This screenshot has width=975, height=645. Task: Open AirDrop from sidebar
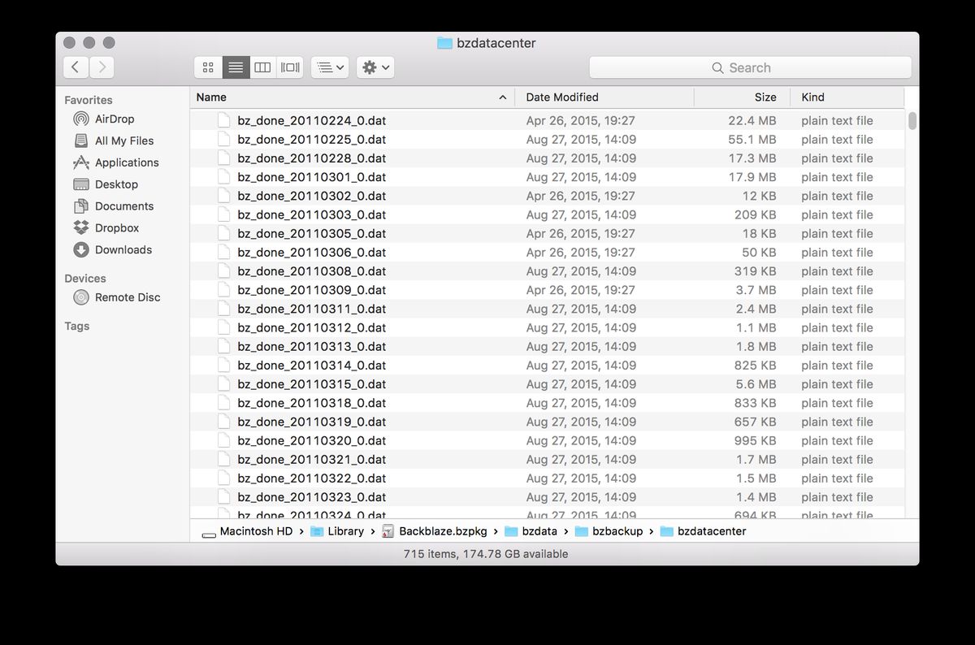click(114, 119)
